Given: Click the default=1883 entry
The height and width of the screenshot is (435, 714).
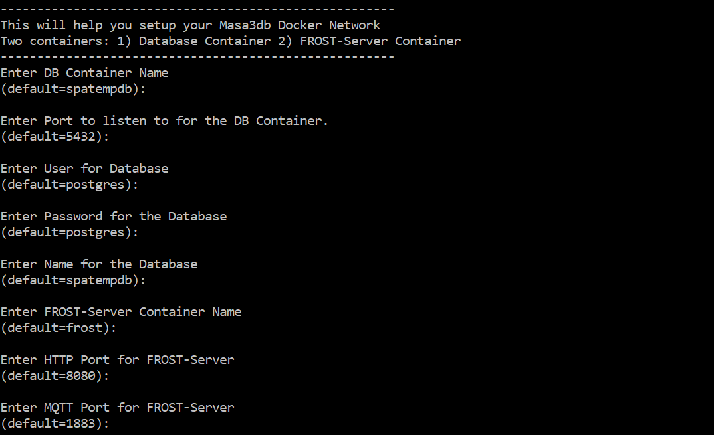Looking at the screenshot, I should 55,424.
